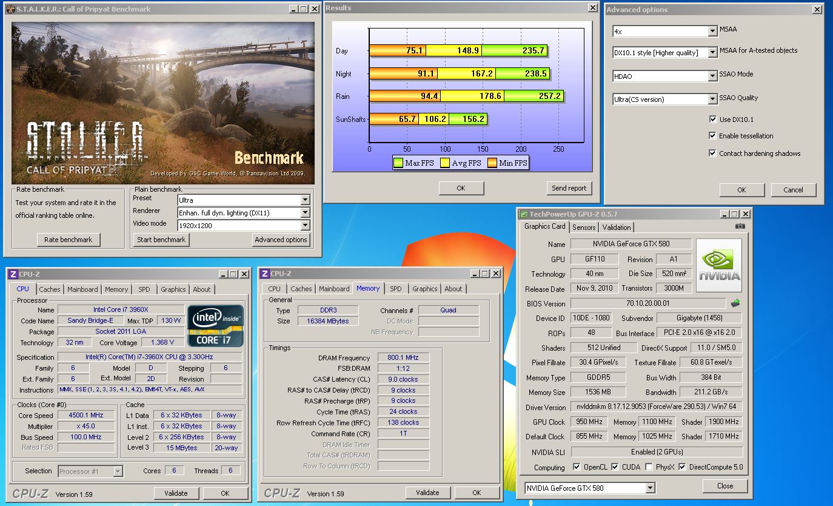Uncheck Enable tessellation
This screenshot has width=833, height=506.
713,136
